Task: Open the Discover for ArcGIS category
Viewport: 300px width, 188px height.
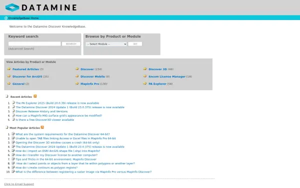Action: (x=27, y=77)
